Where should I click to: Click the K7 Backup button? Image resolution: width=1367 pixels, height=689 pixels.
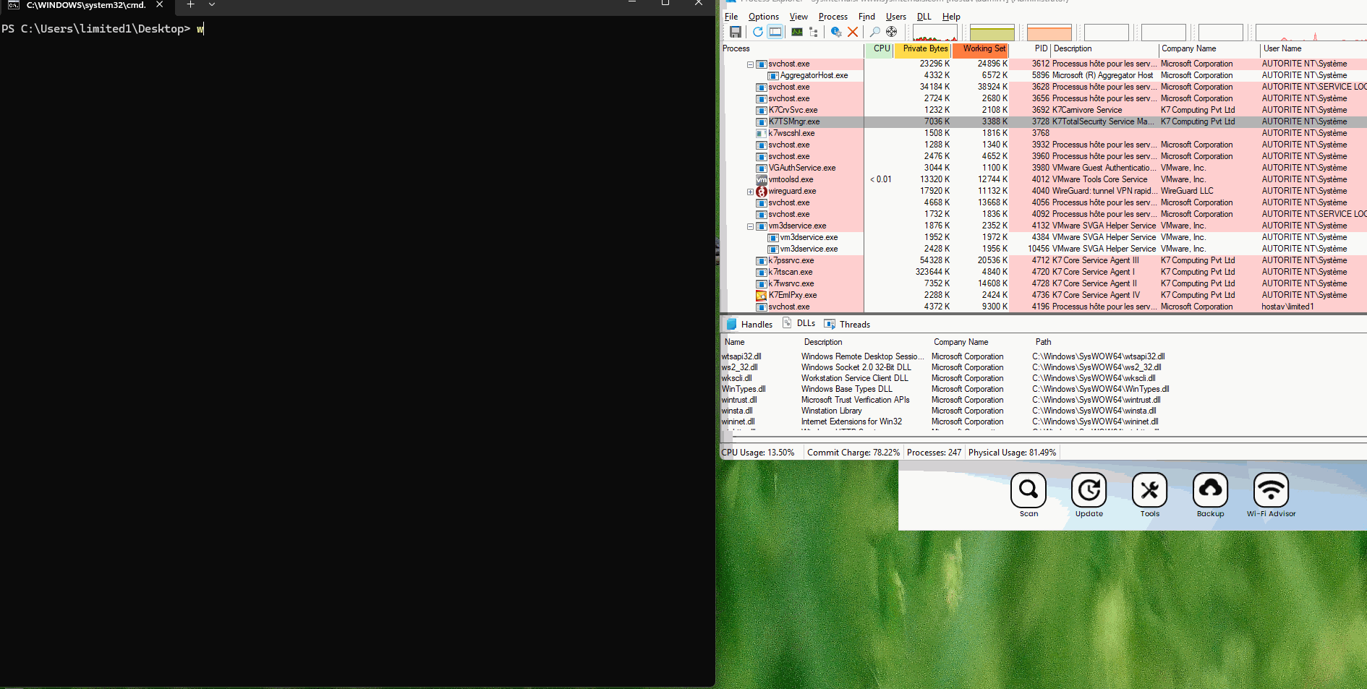[1210, 491]
